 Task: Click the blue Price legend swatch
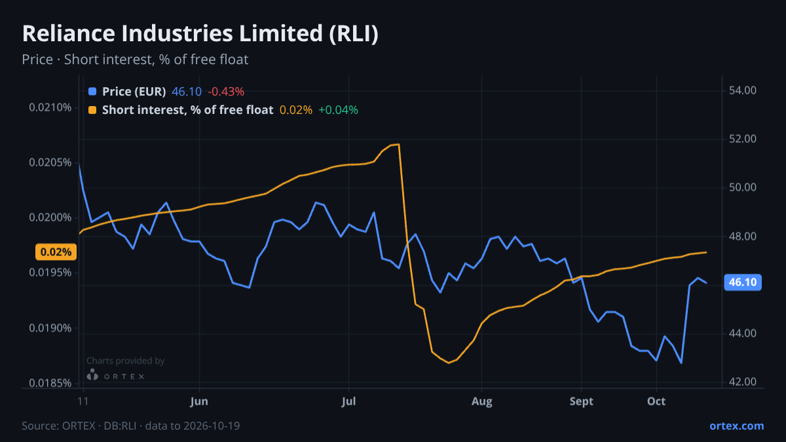(92, 92)
